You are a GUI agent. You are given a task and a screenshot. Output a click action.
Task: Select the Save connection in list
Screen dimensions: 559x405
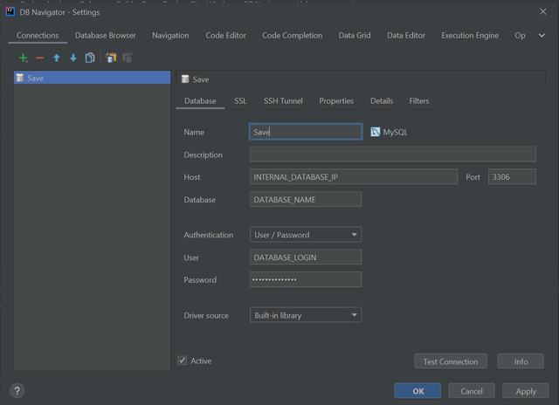92,78
